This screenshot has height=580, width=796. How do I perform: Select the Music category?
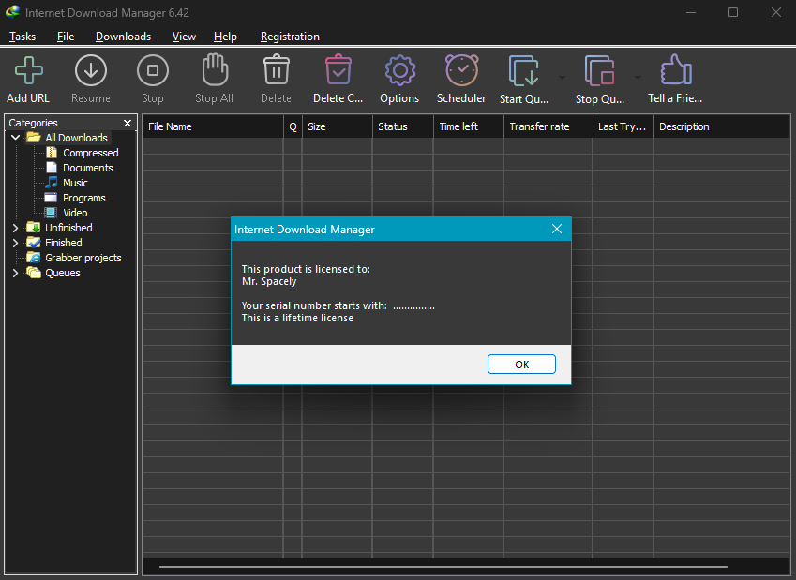point(75,183)
